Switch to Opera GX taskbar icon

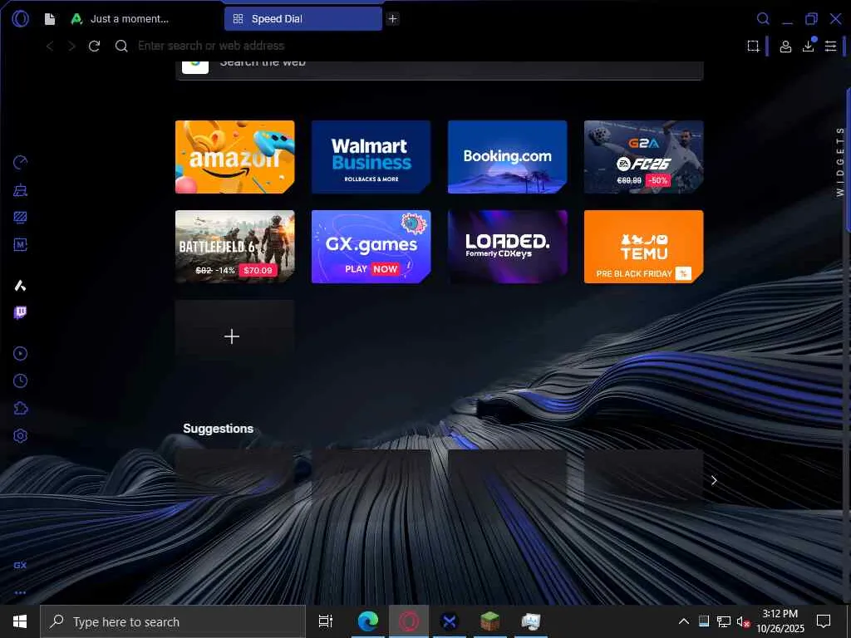coord(409,621)
